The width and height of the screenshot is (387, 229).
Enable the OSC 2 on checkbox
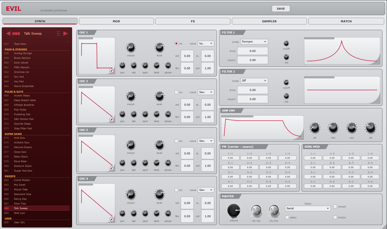click(x=176, y=92)
